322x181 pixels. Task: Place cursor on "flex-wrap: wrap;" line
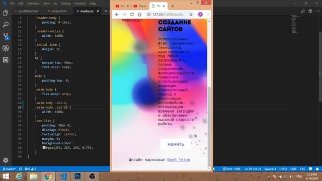coord(56,94)
